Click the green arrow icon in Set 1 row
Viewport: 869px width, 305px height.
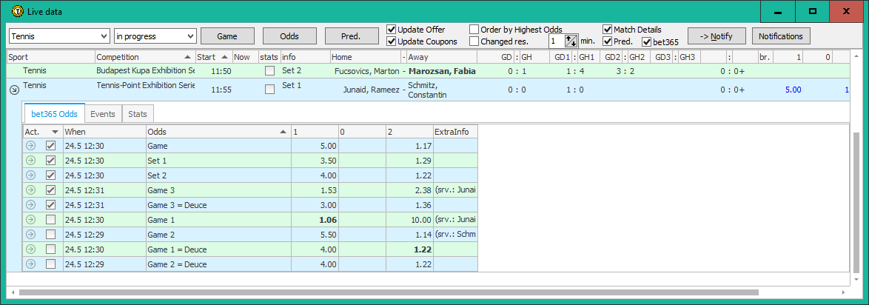coord(31,161)
